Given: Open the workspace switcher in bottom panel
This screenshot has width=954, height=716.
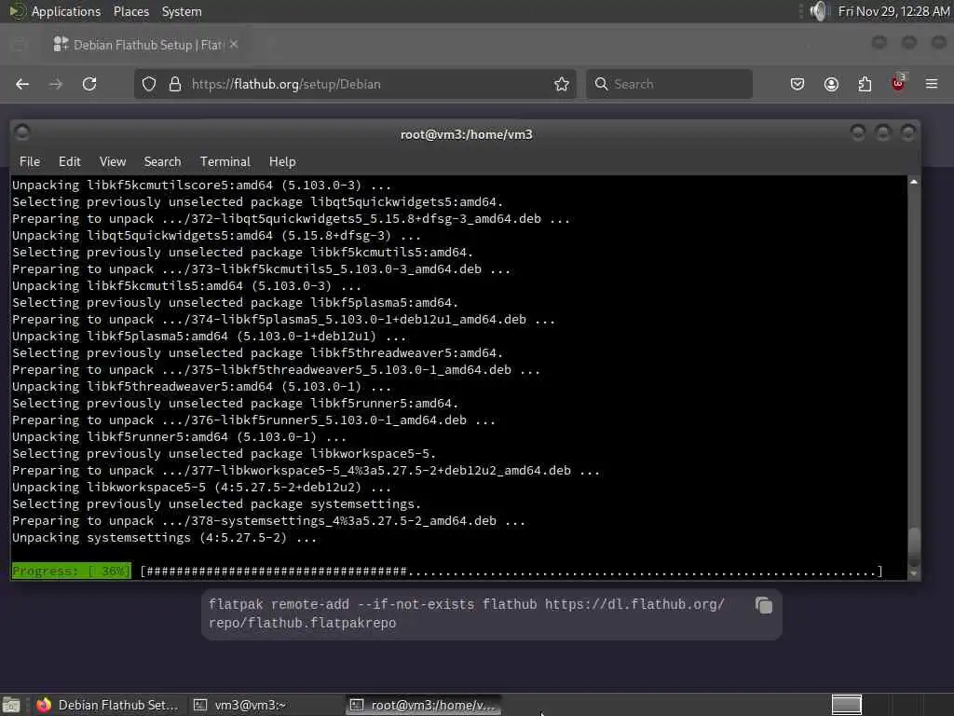Looking at the screenshot, I should pyautogui.click(x=846, y=705).
